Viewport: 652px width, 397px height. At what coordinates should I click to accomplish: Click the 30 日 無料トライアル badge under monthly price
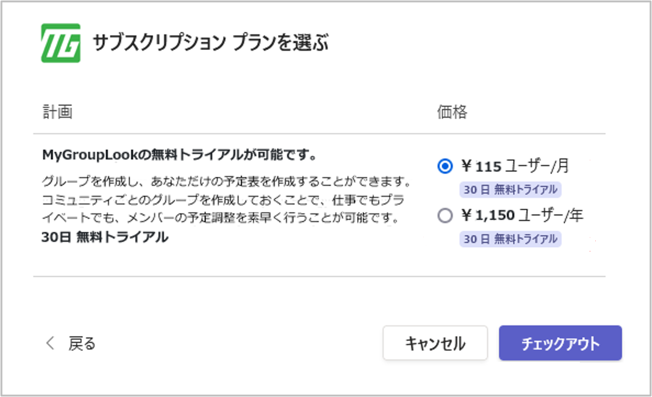[511, 190]
